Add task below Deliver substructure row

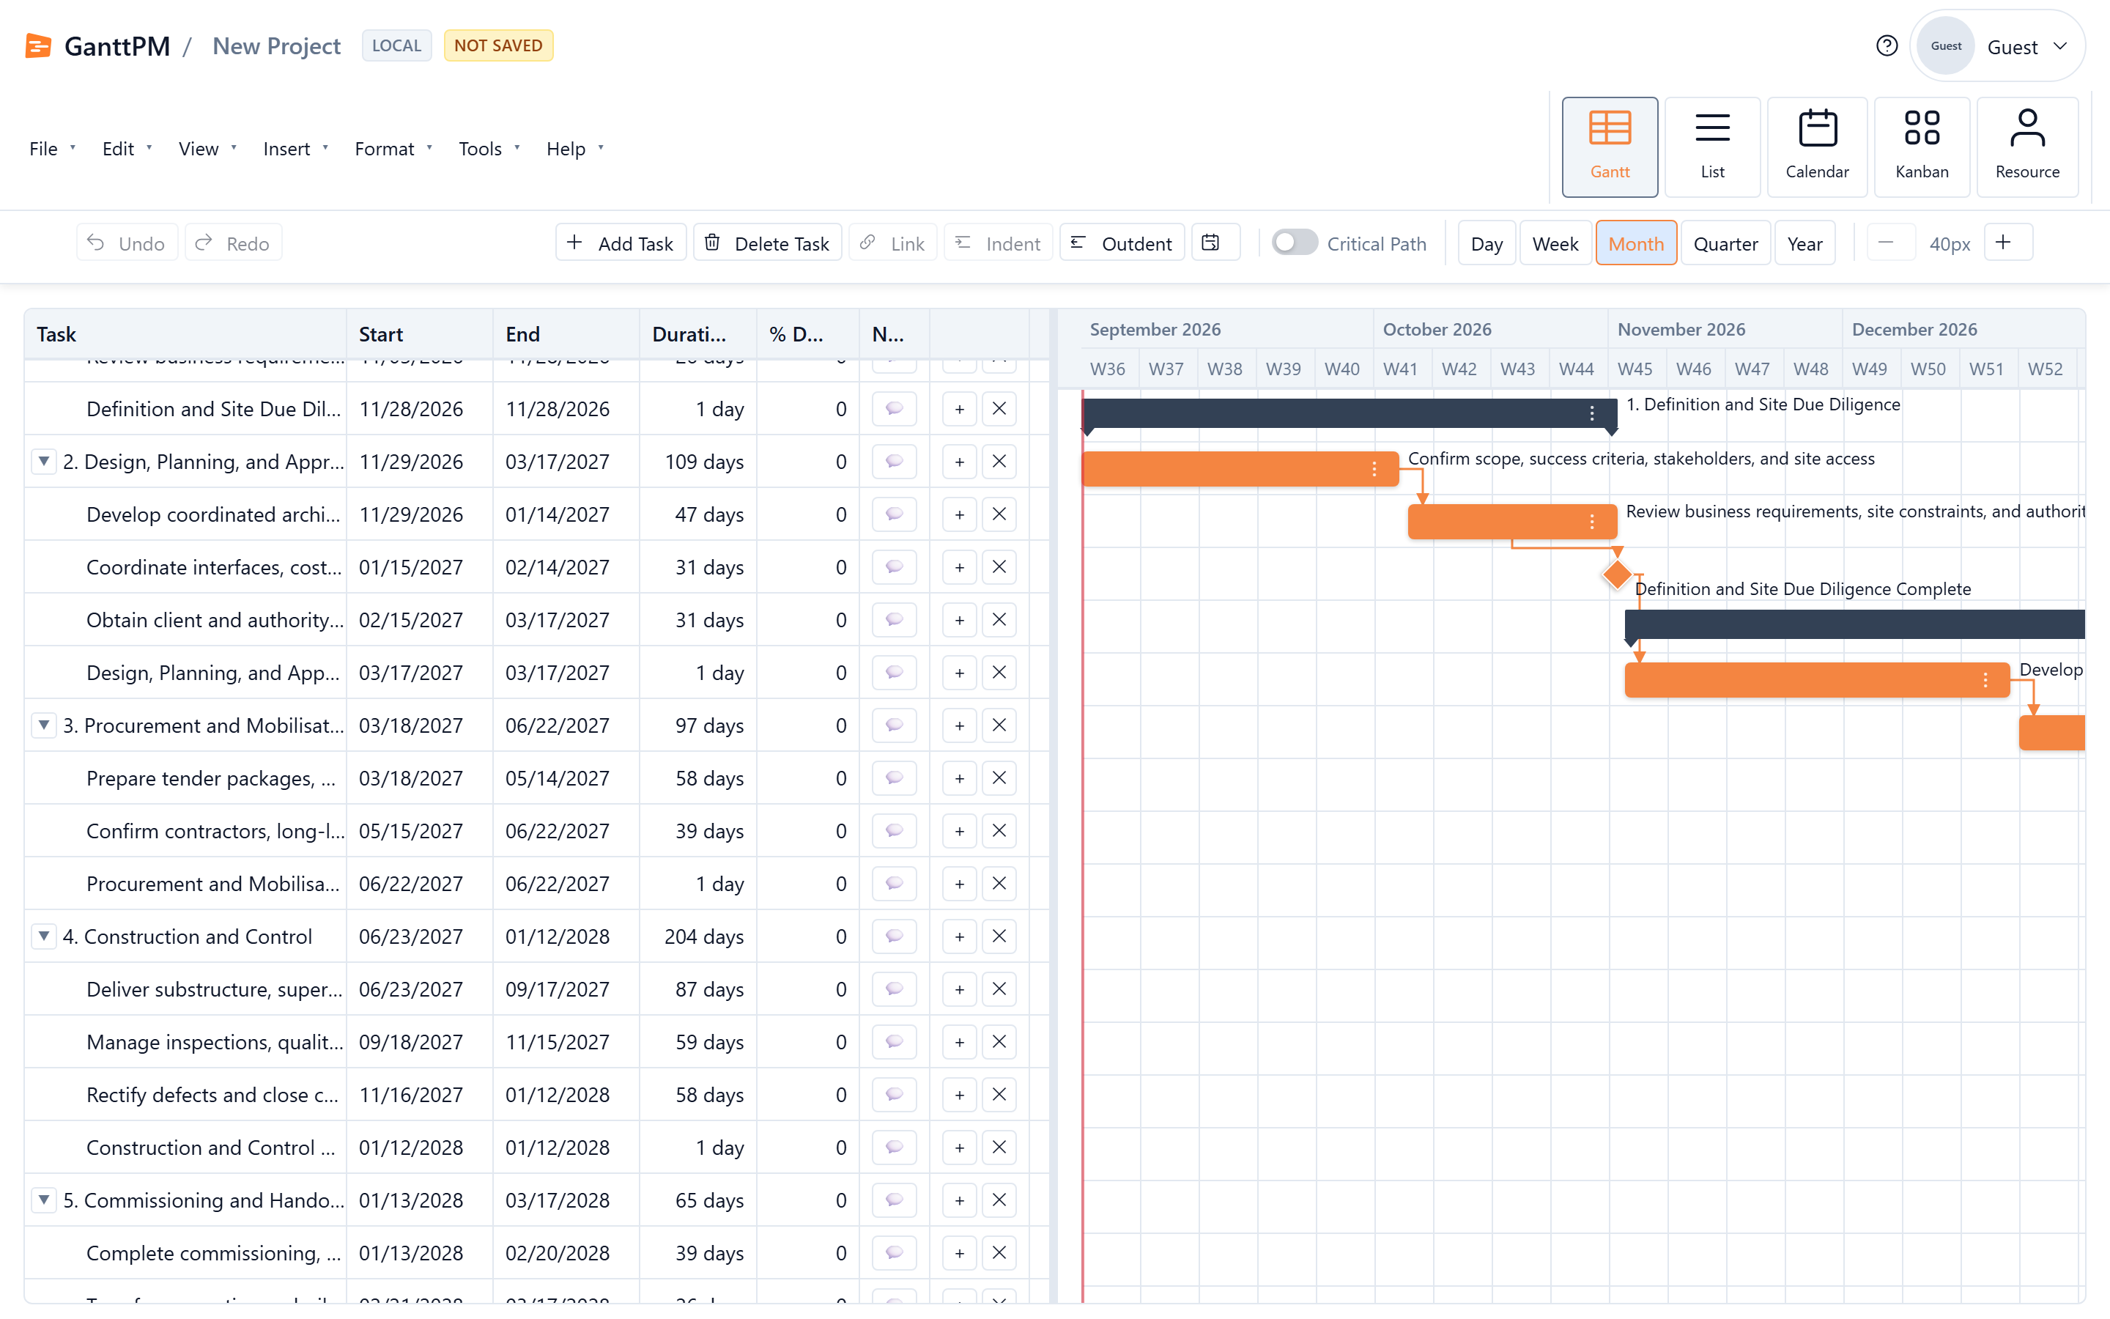click(959, 989)
